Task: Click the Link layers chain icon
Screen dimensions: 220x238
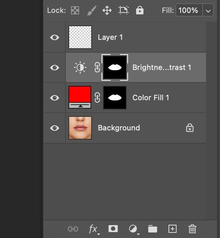Action: 73,229
